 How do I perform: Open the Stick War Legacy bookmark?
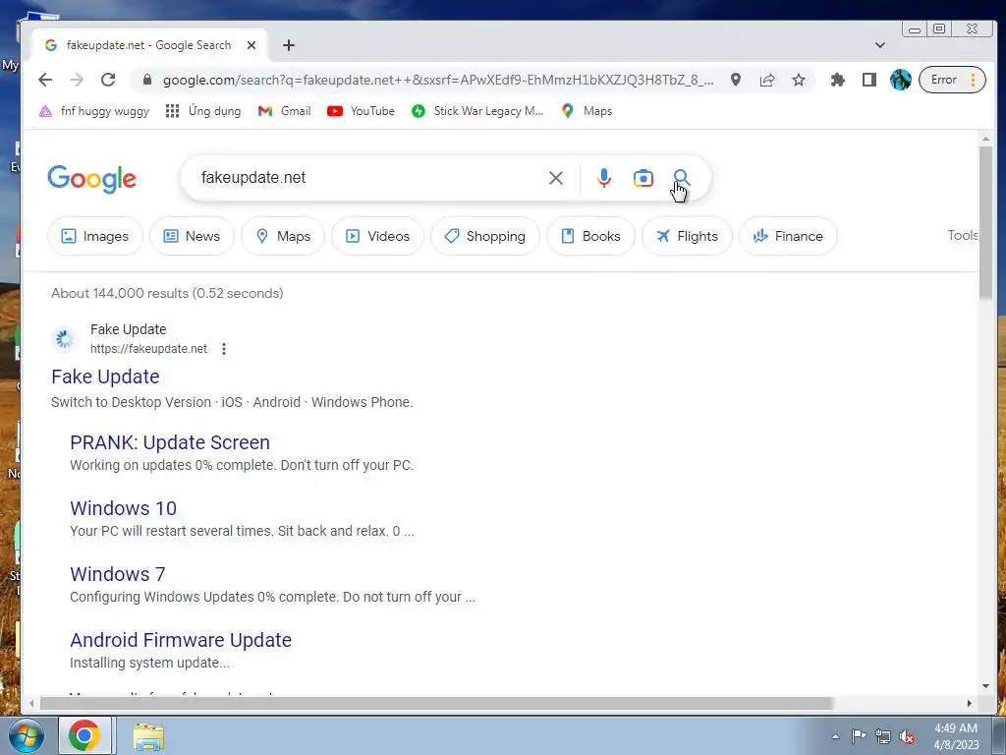477,111
